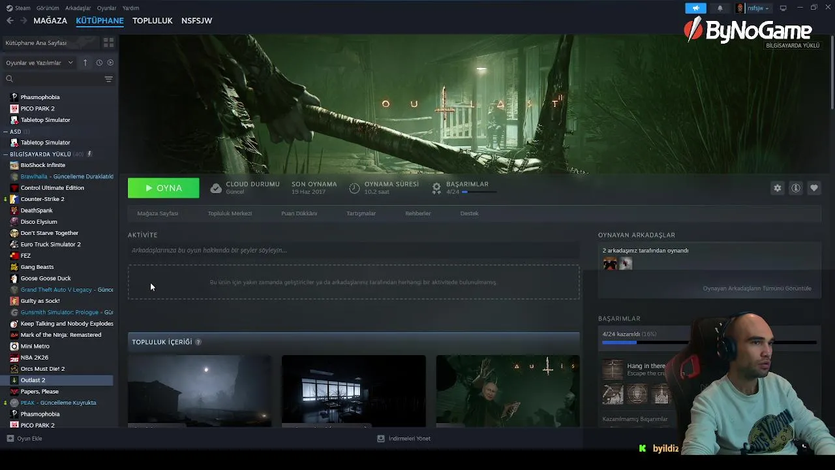Screen dimensions: 835x470
Task: Add Outlast 2 to favorites heart
Action: point(813,188)
